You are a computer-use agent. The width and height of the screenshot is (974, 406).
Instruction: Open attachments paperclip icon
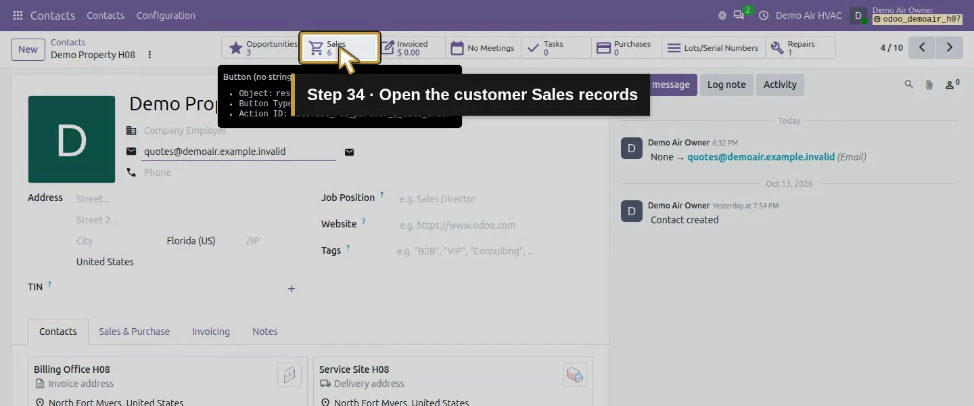click(929, 85)
